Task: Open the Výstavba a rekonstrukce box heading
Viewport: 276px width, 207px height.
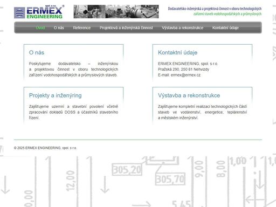Action: [x=189, y=95]
